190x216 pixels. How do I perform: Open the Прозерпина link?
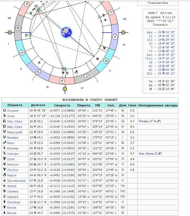(x=16, y=181)
